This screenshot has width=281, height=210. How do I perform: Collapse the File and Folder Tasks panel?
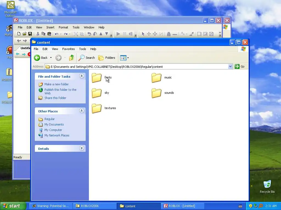click(82, 76)
